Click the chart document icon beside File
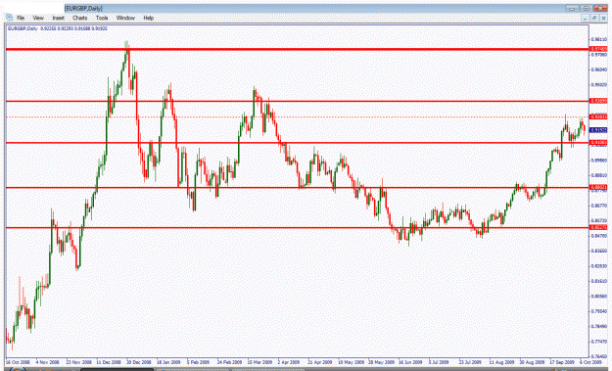Screen dimensions: 612x371 point(9,18)
